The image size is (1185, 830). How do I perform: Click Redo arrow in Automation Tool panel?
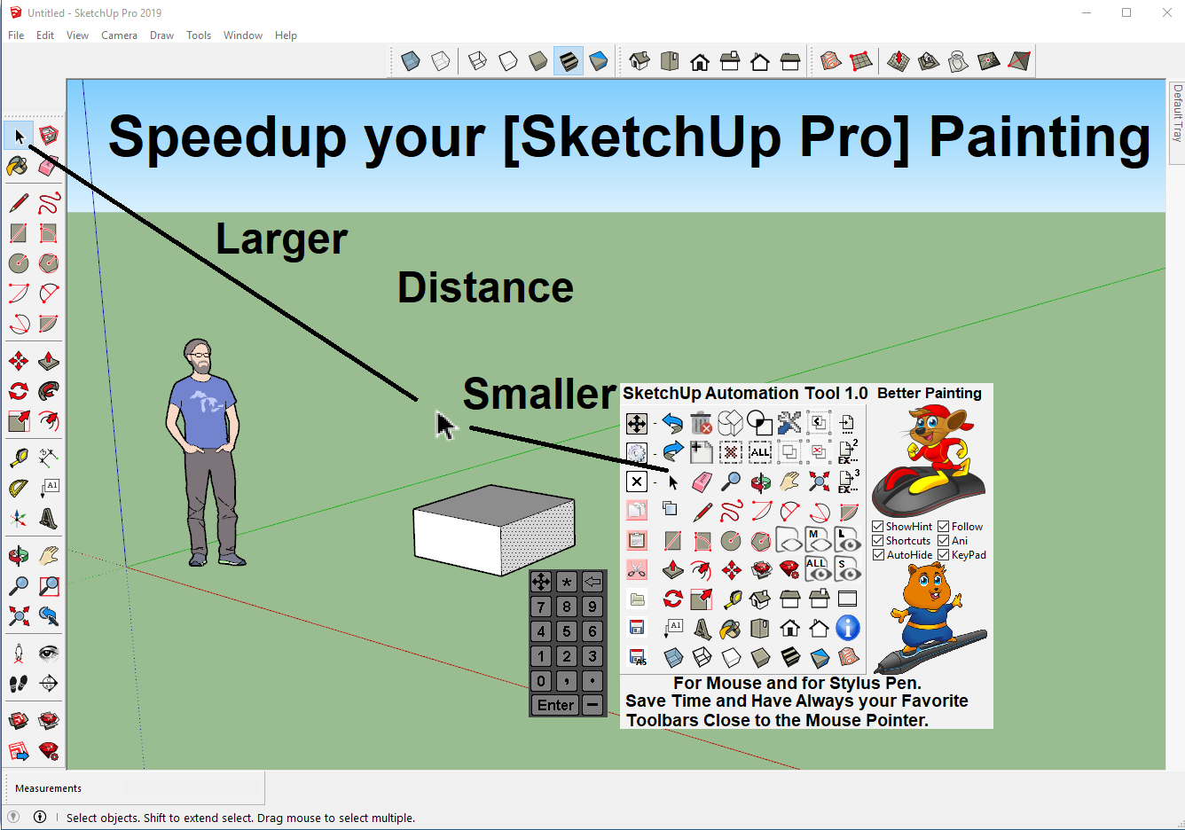[x=672, y=452]
